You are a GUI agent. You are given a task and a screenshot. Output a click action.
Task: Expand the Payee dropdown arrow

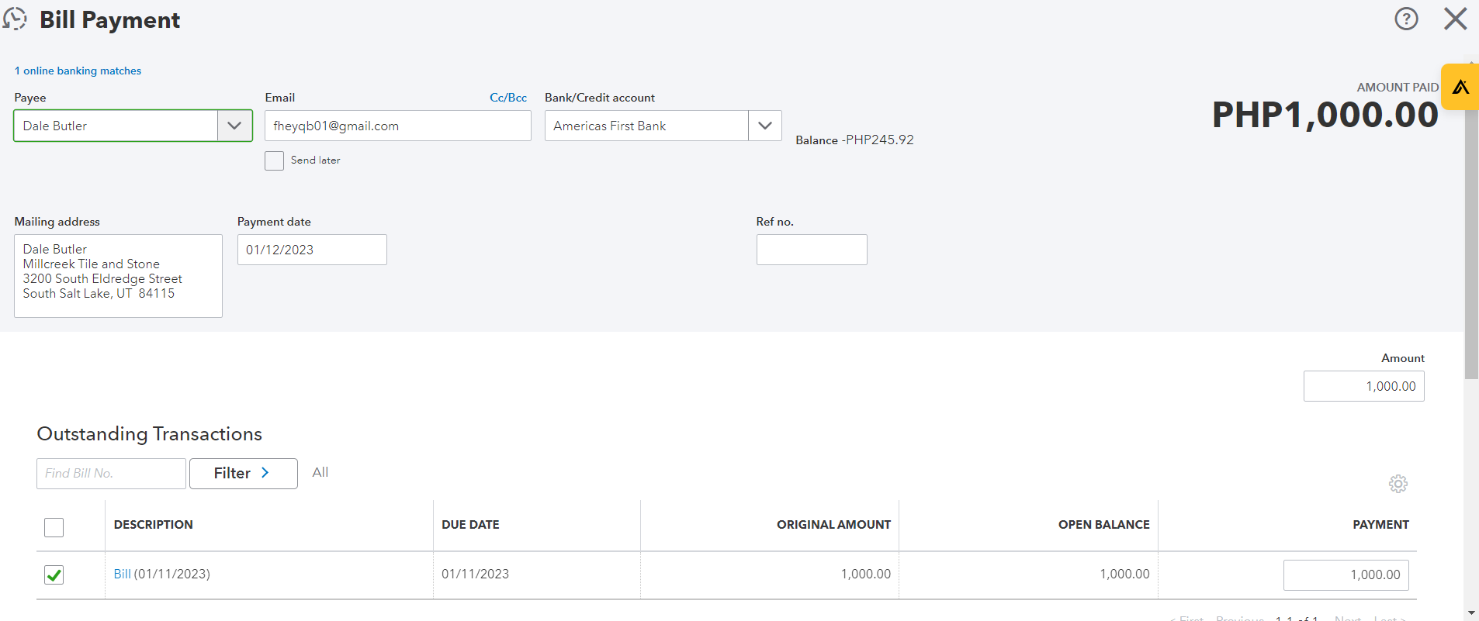tap(234, 126)
